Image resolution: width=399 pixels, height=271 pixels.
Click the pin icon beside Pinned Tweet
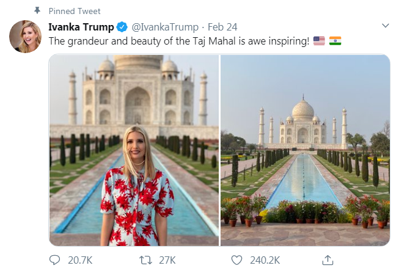click(38, 11)
